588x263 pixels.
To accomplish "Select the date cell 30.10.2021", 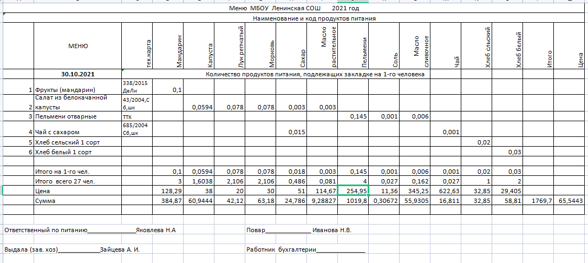I will [77, 74].
